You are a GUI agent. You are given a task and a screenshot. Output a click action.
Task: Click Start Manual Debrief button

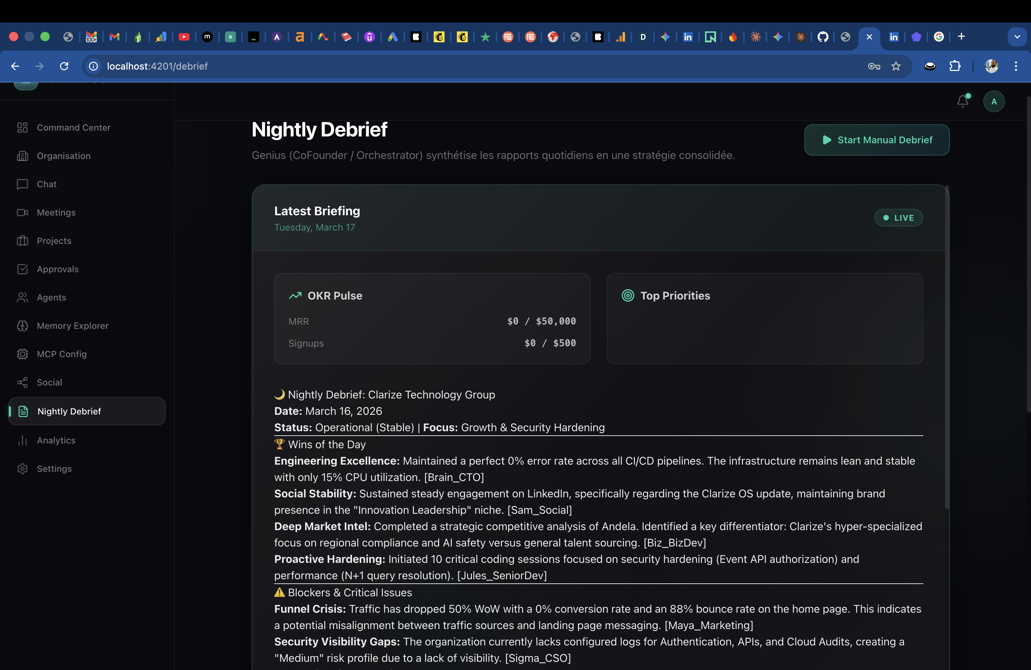[x=877, y=140]
